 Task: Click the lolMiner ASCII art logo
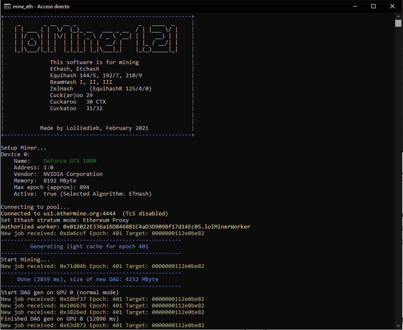click(x=96, y=39)
